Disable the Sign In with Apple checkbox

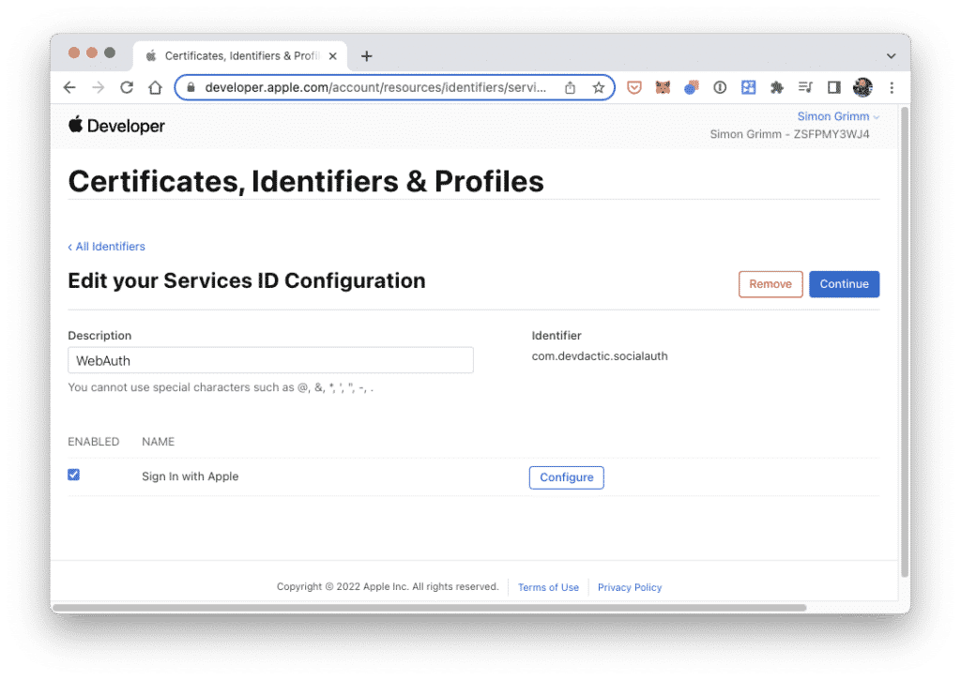point(73,475)
